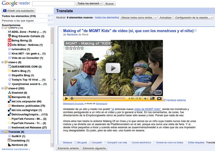Click Actualizar button
Image resolution: width=215 pixels, height=151 pixels.
click(165, 18)
